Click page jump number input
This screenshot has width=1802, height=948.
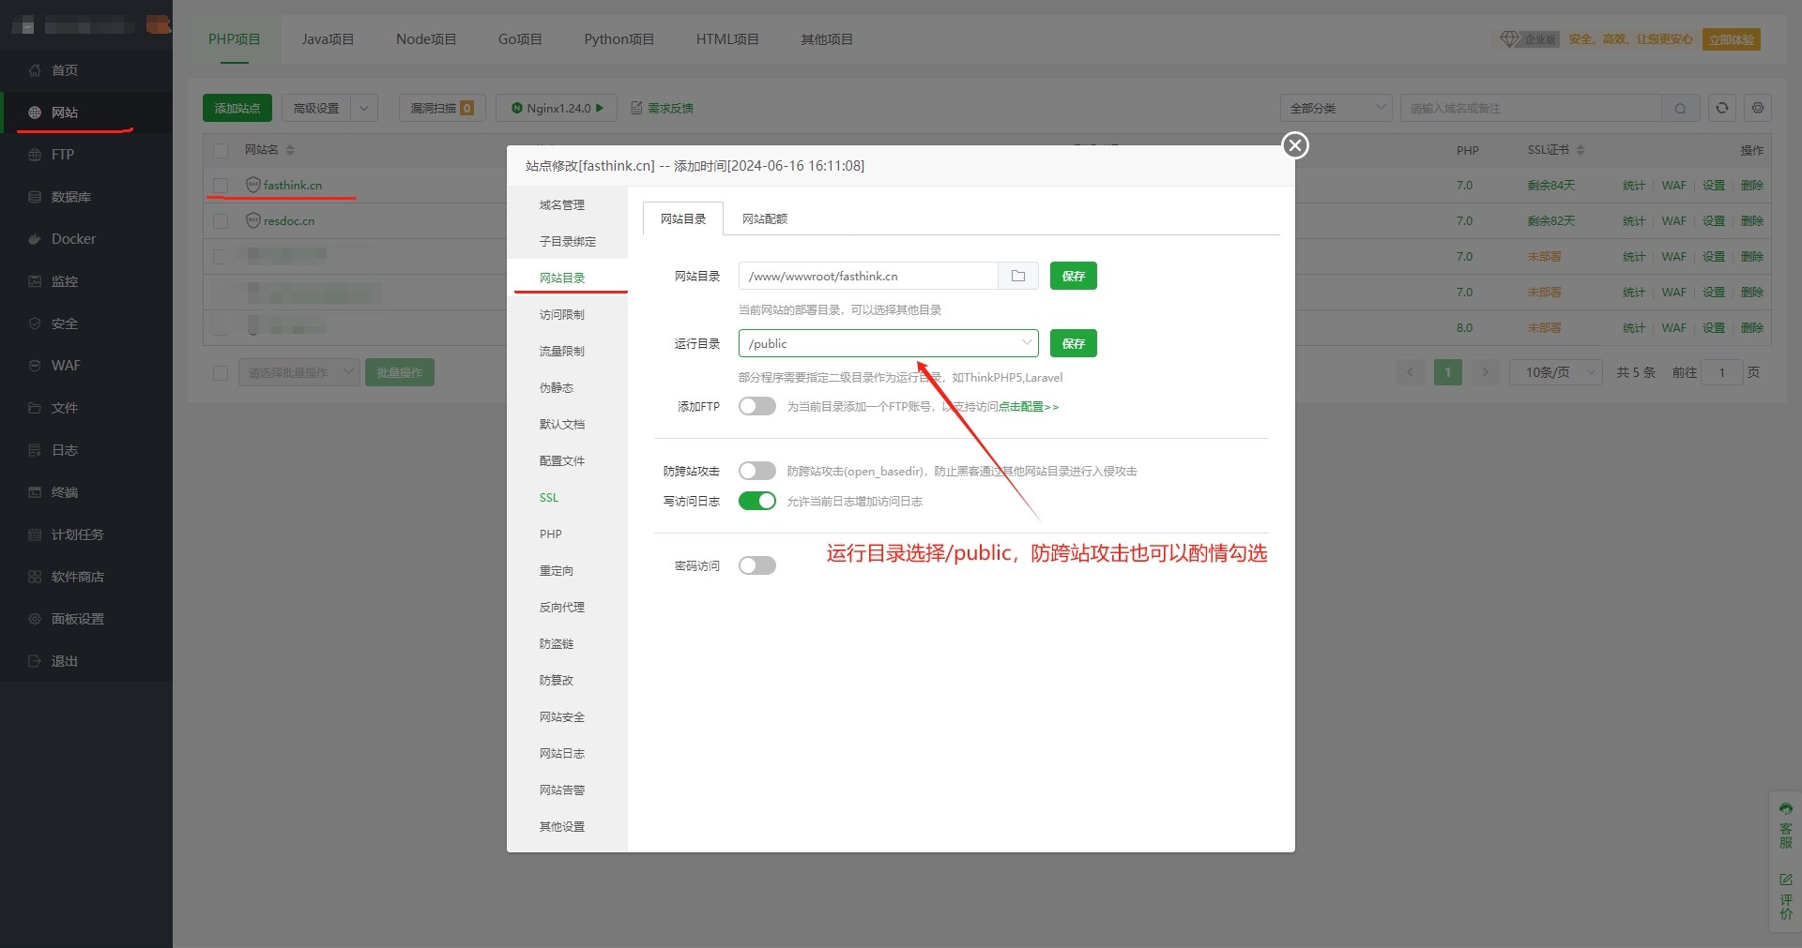(x=1722, y=372)
